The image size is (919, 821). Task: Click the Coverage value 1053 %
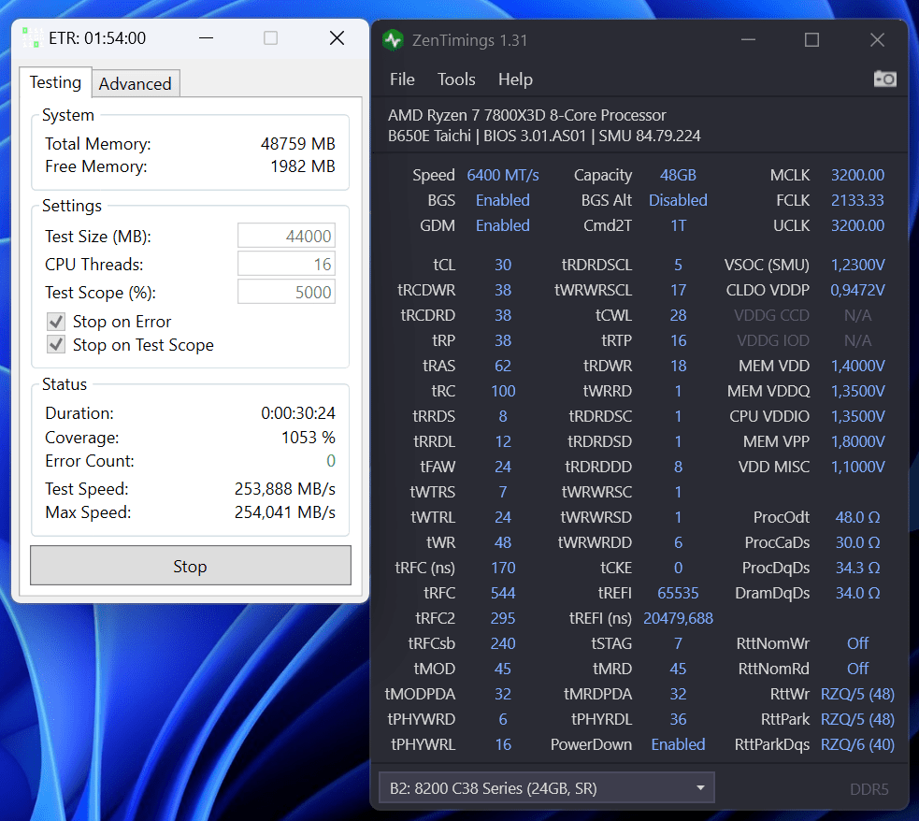click(309, 438)
